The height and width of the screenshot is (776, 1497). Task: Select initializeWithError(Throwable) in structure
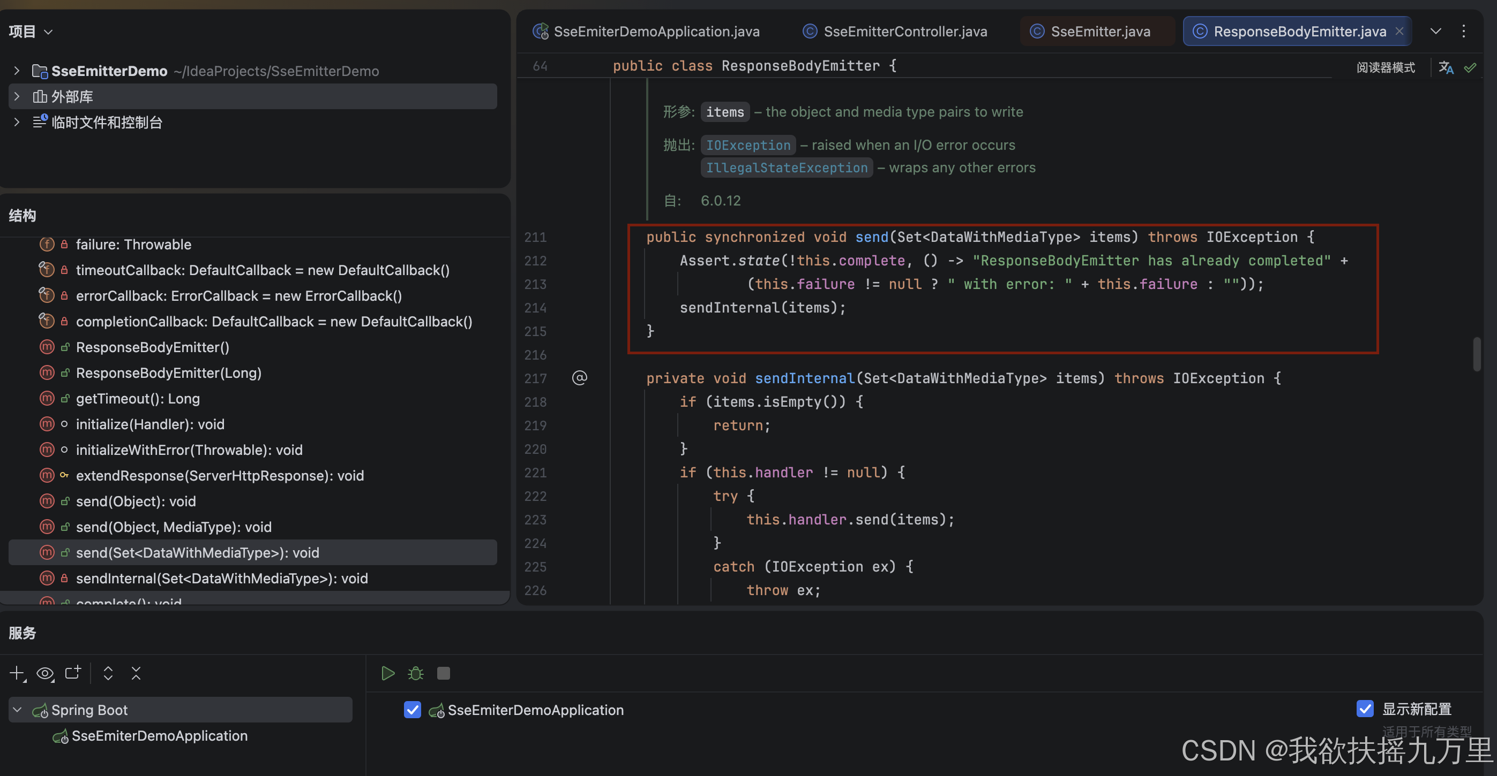pyautogui.click(x=189, y=450)
